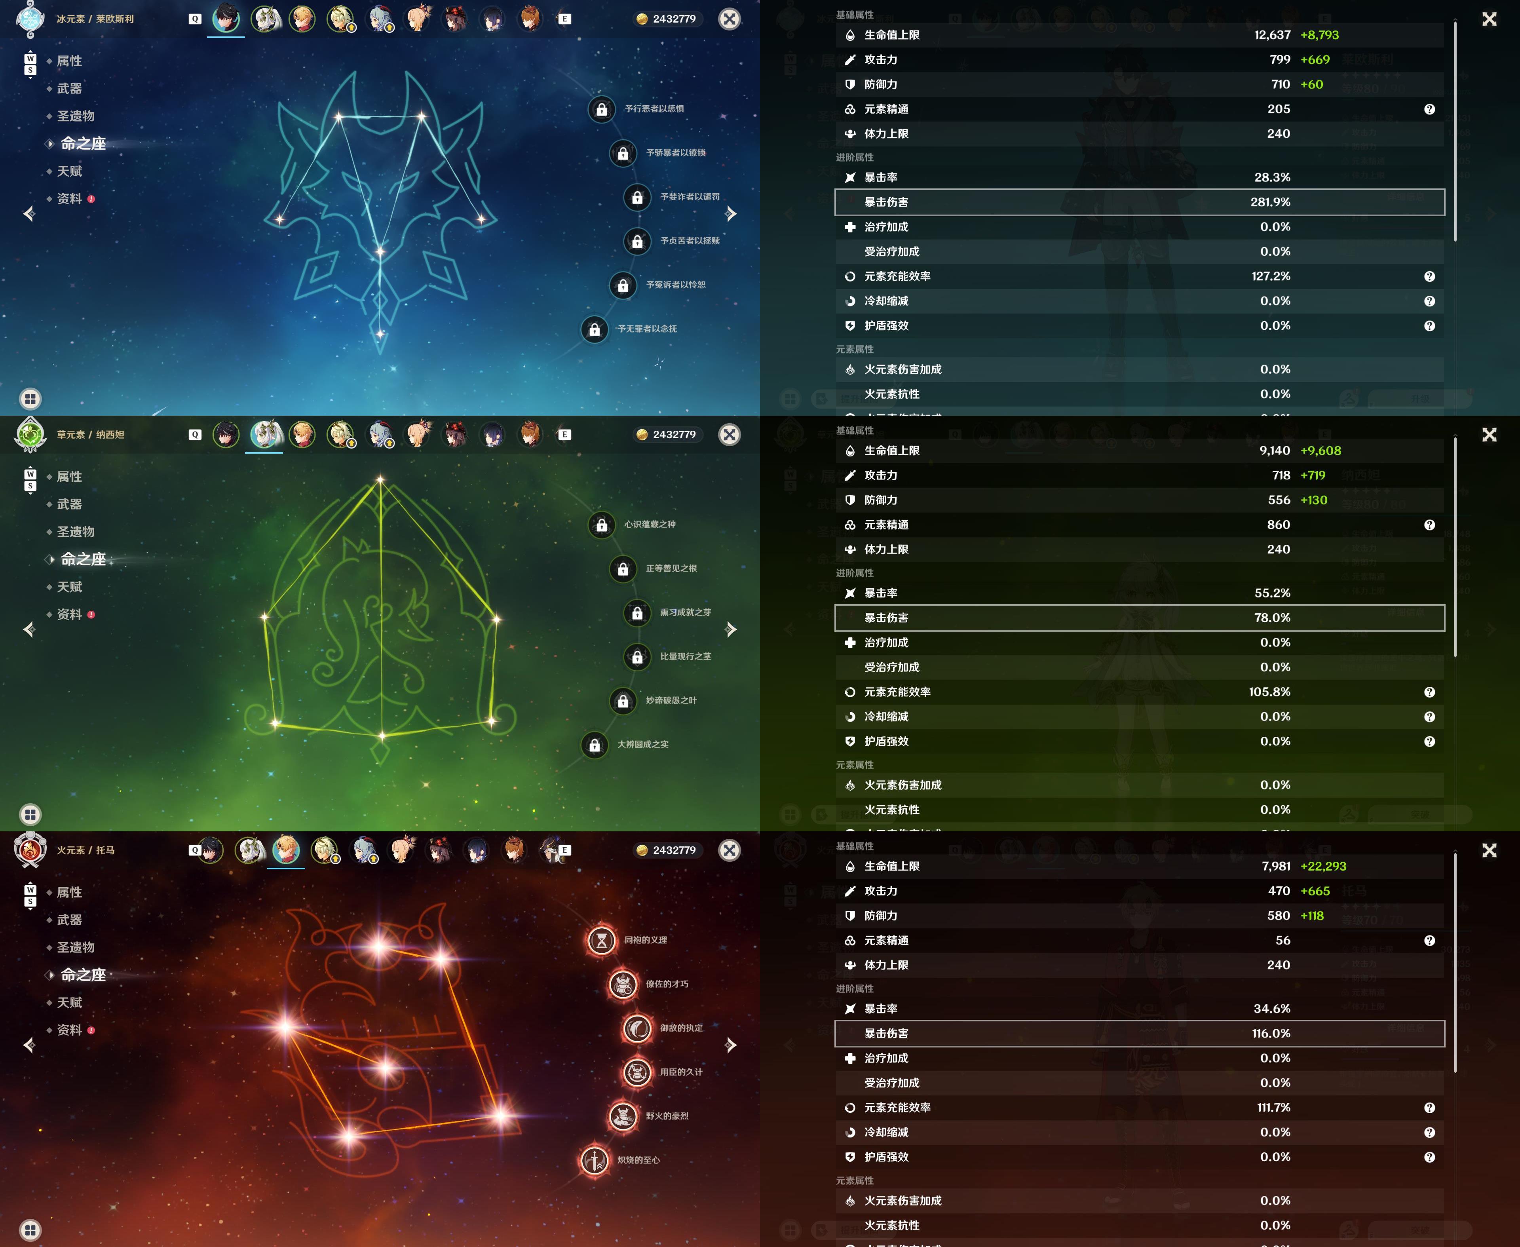Click the Pyro element emblem beside 托马
1520x1247 pixels.
point(30,850)
